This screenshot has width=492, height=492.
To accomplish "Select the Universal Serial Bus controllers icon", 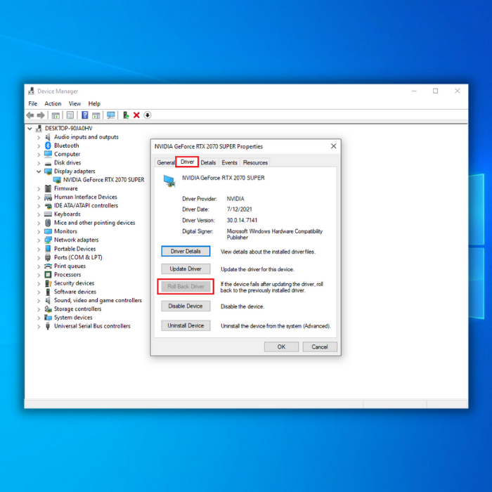I will click(x=48, y=325).
